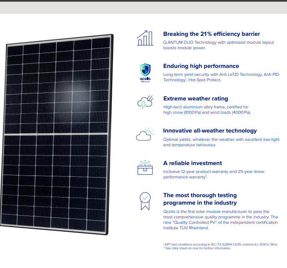Click text 'Inclusive 12-year product warranty'
The width and height of the screenshot is (287, 268).
pos(196,172)
